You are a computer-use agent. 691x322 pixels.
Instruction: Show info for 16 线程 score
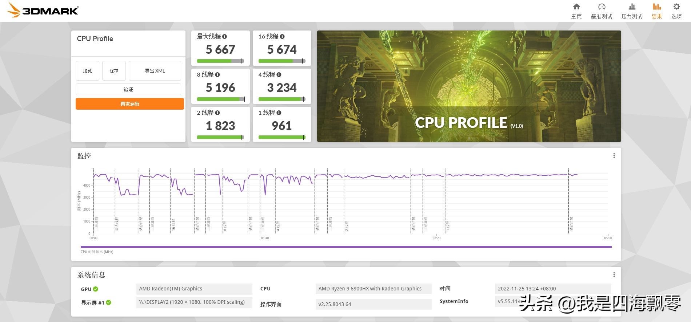pyautogui.click(x=282, y=37)
